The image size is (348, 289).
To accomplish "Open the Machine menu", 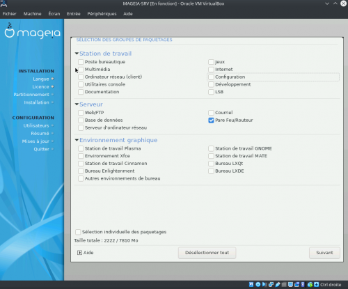I will click(x=32, y=14).
